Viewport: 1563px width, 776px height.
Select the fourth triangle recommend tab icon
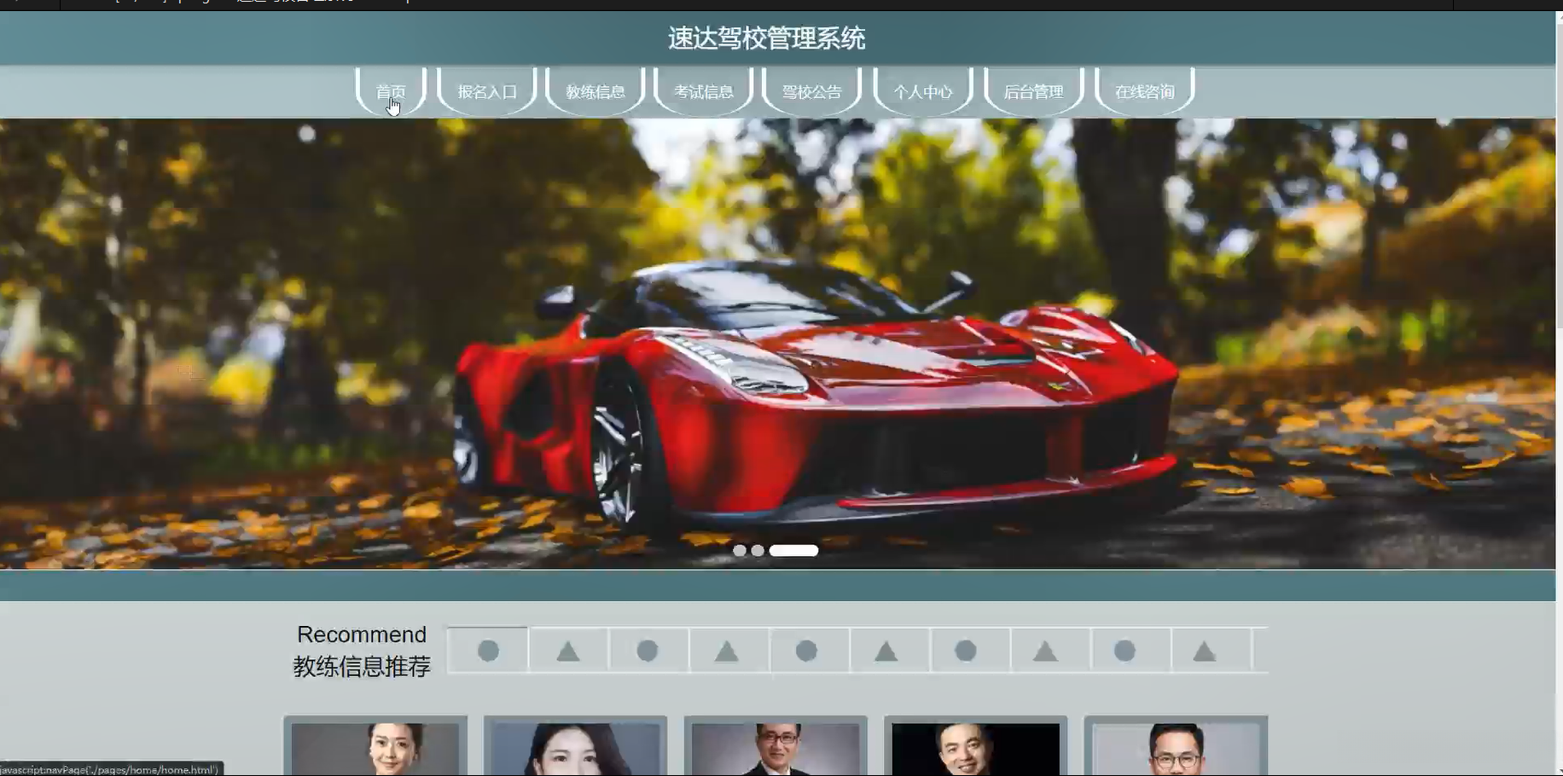pyautogui.click(x=1045, y=651)
